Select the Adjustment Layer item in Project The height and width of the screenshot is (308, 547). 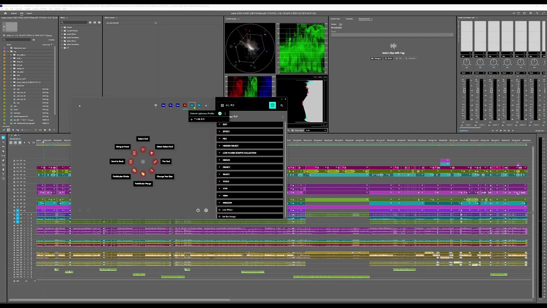coord(20,48)
